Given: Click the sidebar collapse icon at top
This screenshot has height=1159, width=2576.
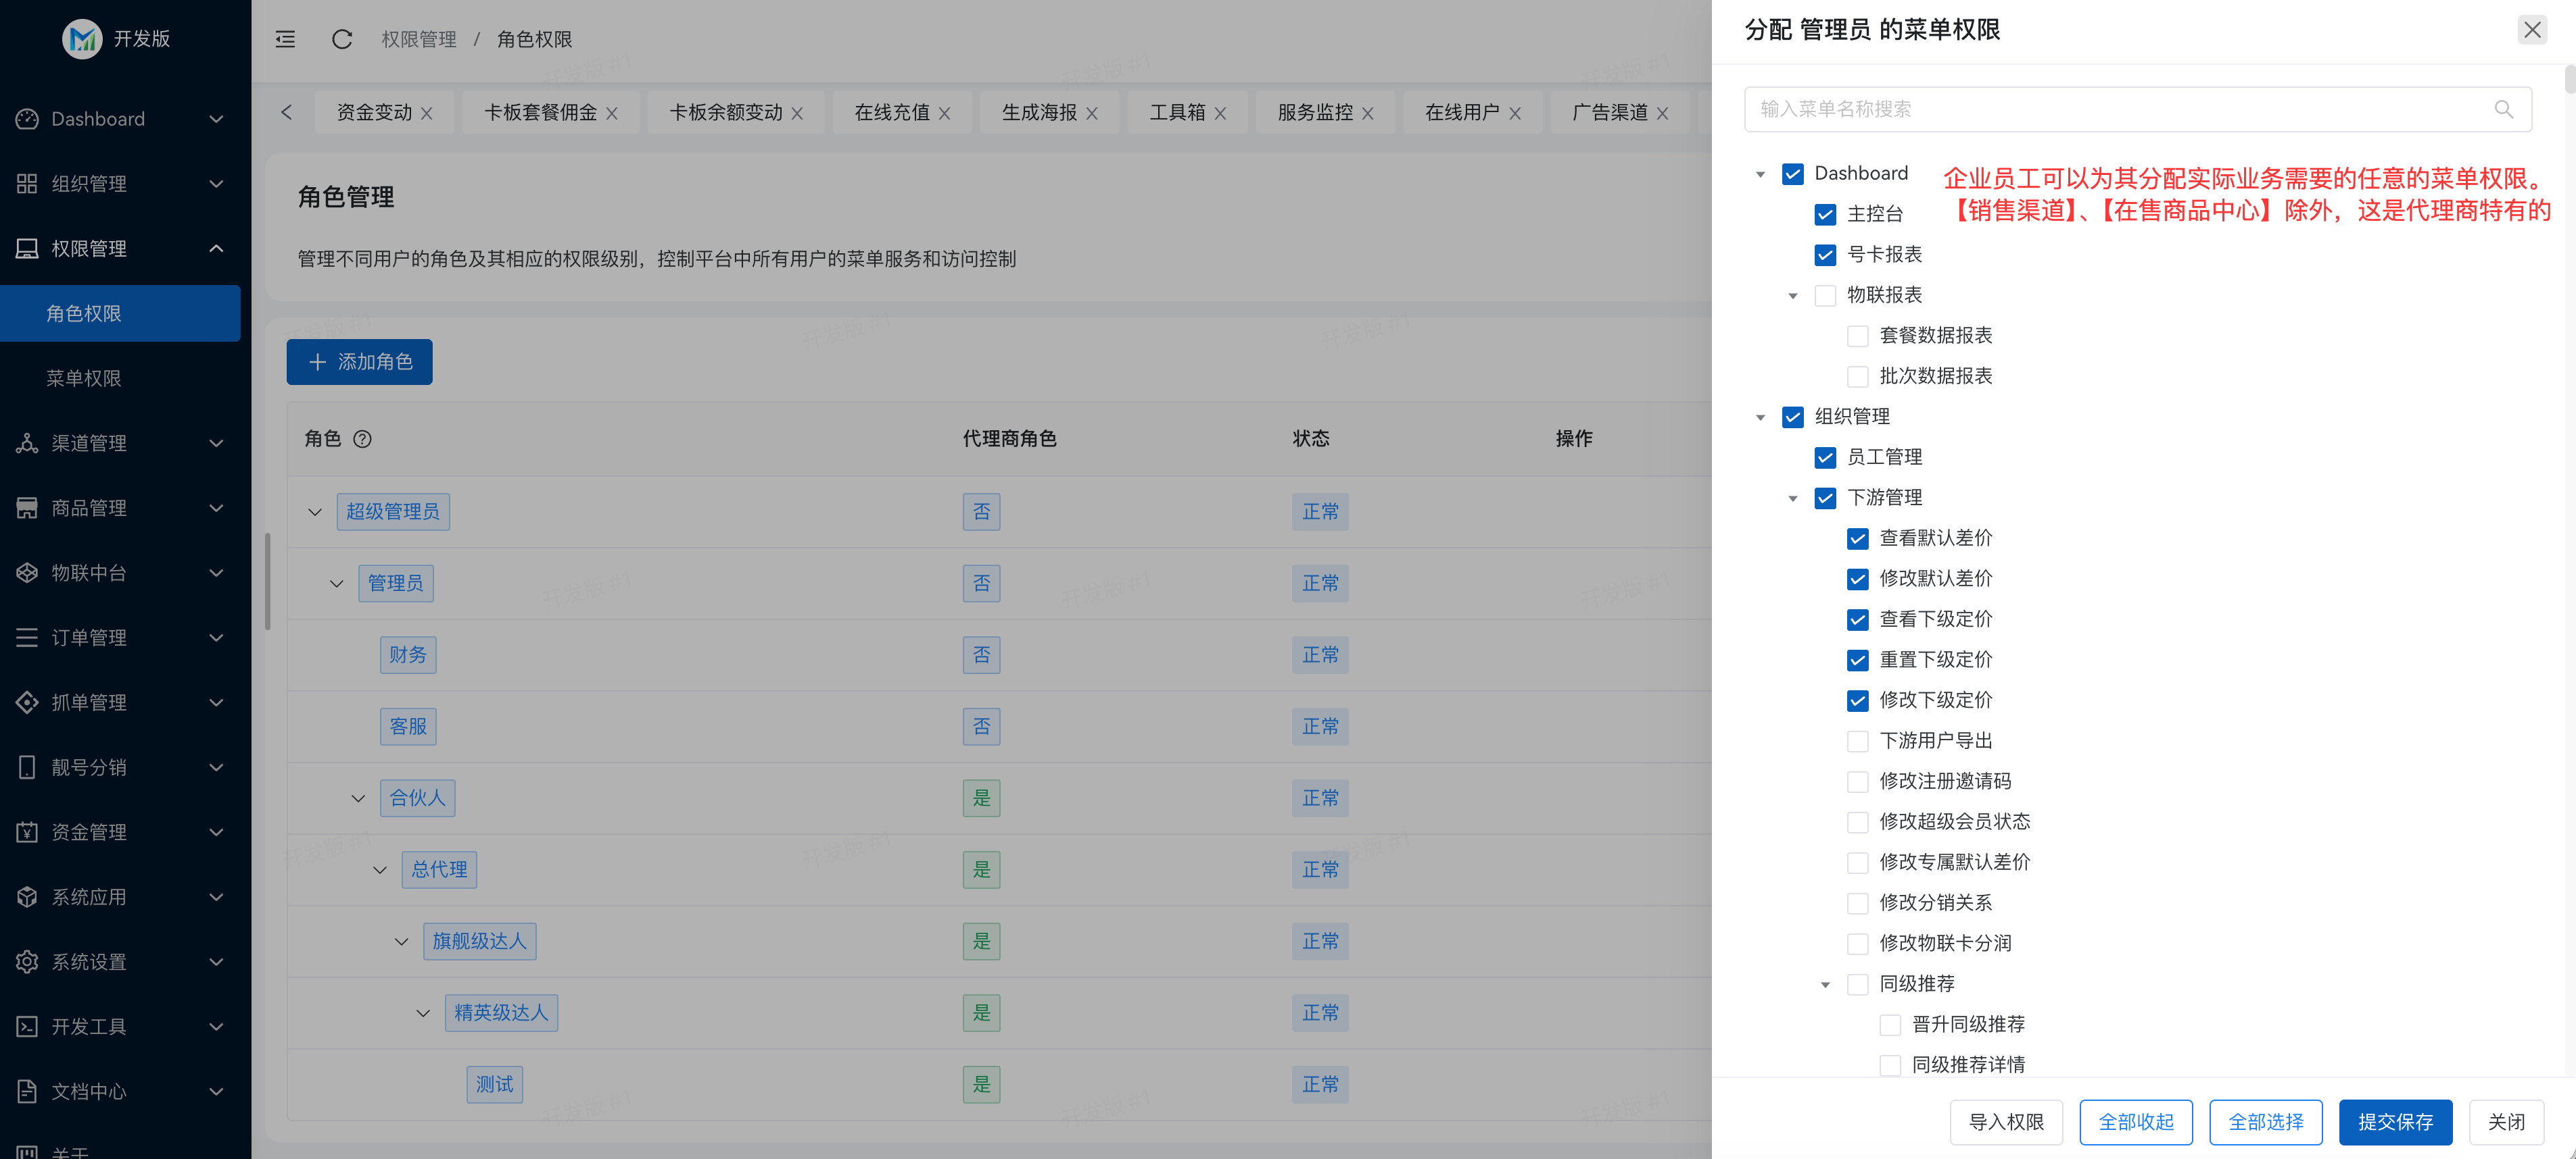Looking at the screenshot, I should pyautogui.click(x=285, y=39).
